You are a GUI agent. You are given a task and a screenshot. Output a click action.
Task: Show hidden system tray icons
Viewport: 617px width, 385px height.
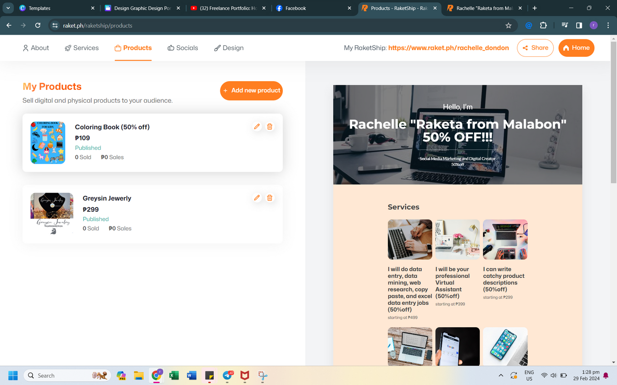point(500,375)
